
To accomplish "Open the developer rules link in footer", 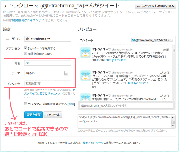I will [x=93, y=143].
